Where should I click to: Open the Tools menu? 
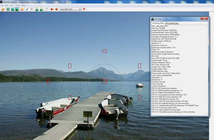point(17,5)
